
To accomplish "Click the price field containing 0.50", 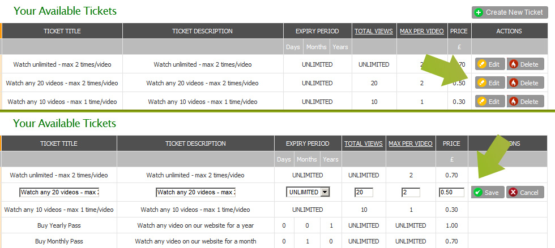I will pos(451,193).
